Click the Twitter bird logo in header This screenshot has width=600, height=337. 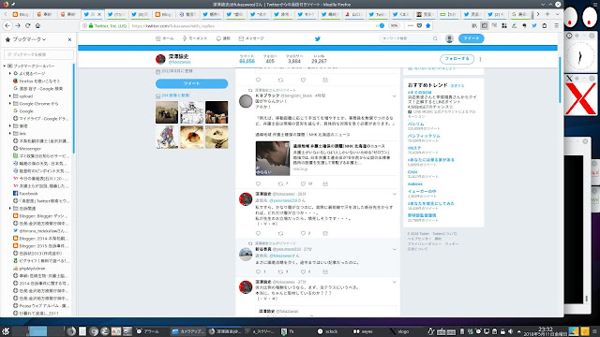point(317,38)
